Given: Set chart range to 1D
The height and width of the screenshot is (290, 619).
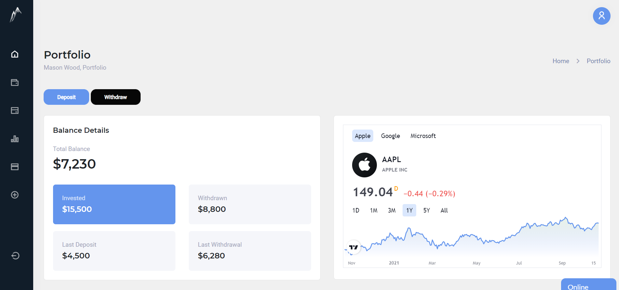Looking at the screenshot, I should click(356, 210).
